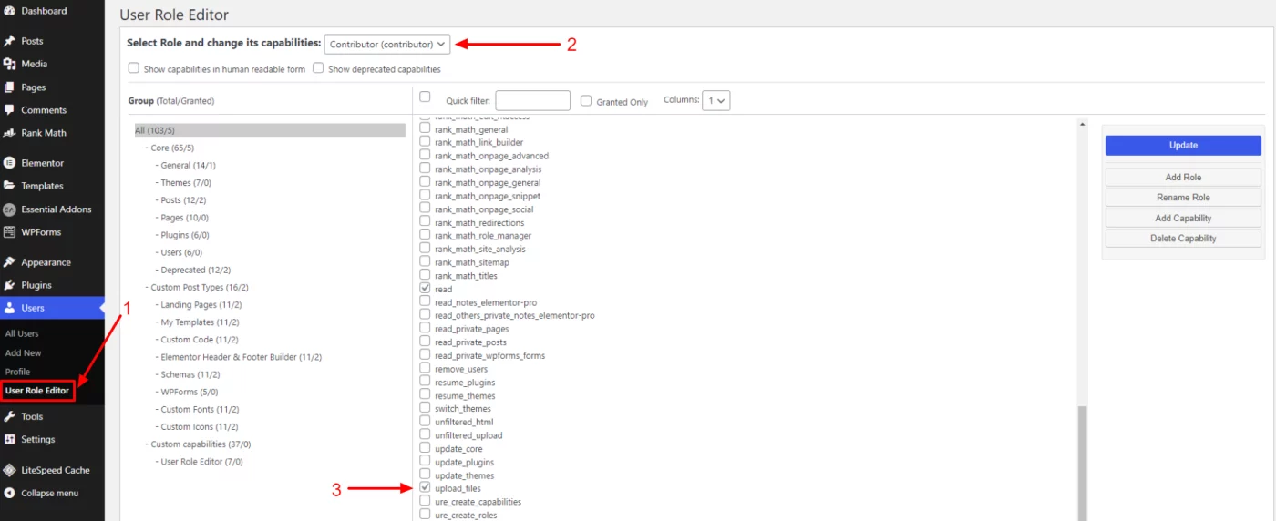Click the Dashboard icon in sidebar
Image resolution: width=1276 pixels, height=521 pixels.
(9, 11)
